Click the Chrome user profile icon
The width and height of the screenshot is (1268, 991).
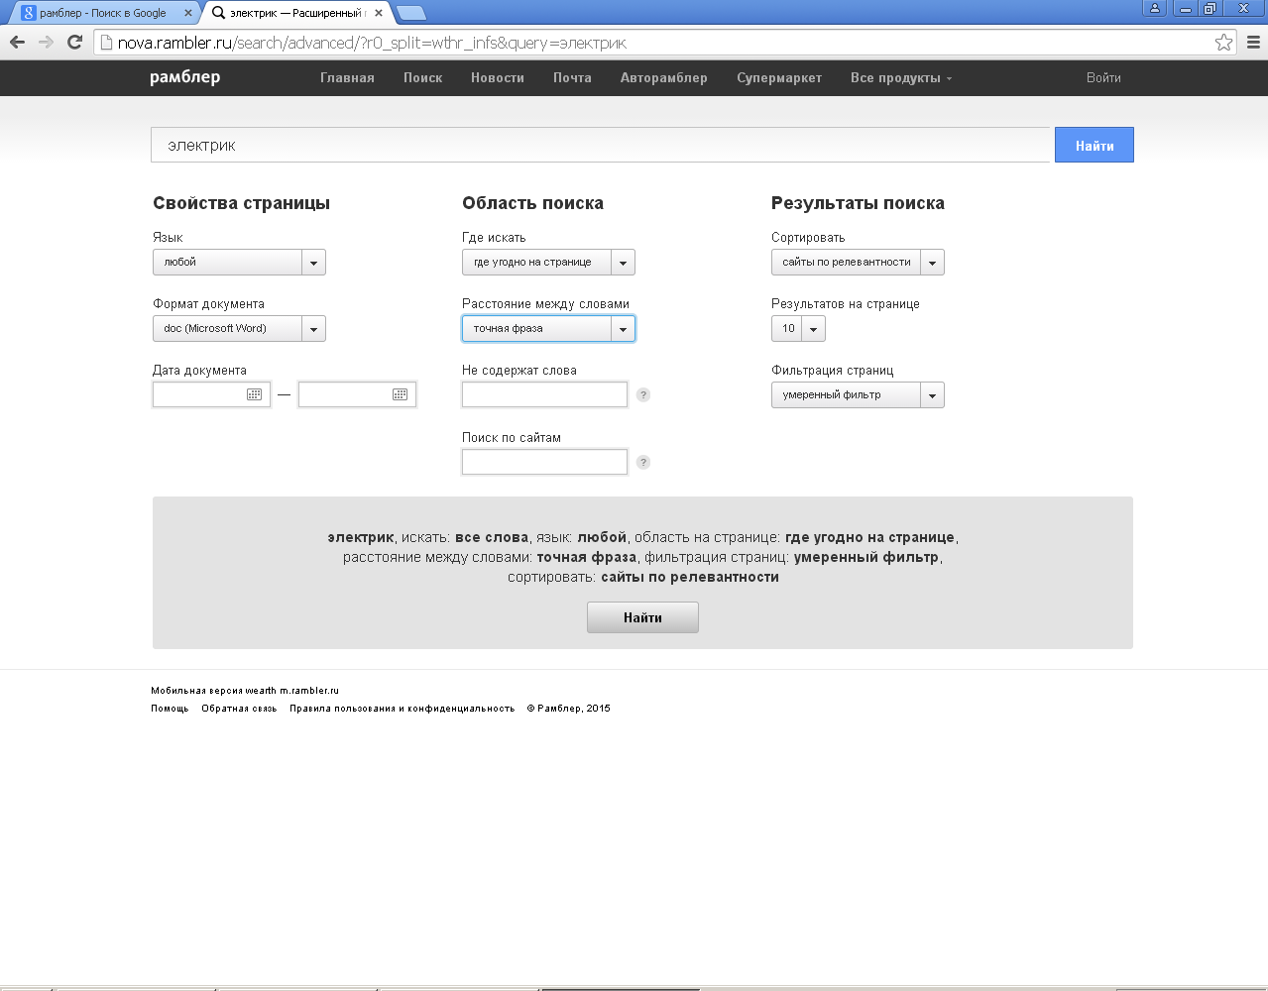[x=1154, y=8]
